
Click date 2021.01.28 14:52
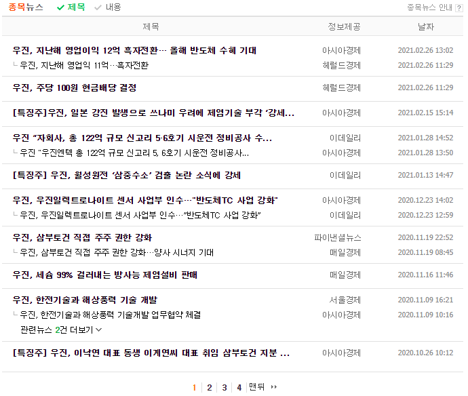click(426, 138)
